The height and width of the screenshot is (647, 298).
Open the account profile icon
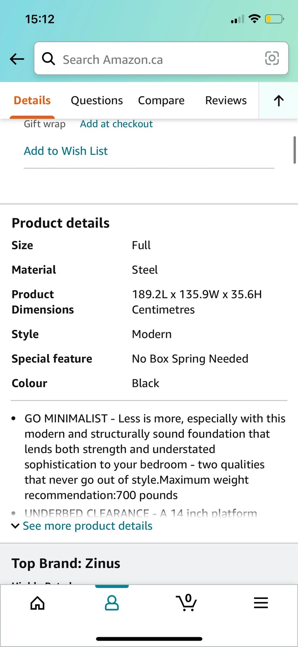(112, 603)
